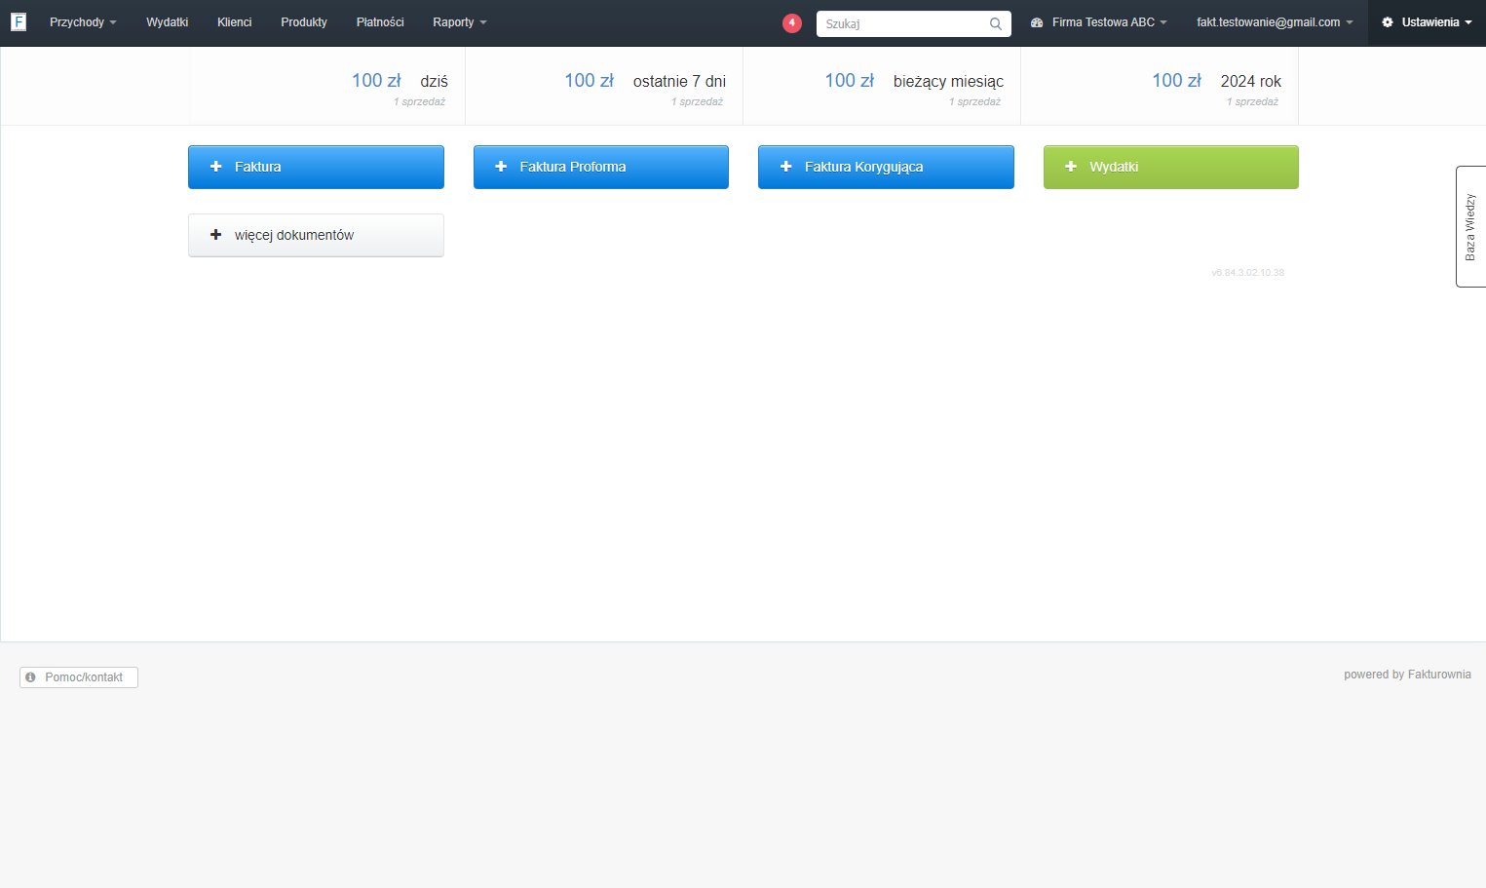Click the search magnifier icon
This screenshot has width=1486, height=888.
[x=996, y=23]
